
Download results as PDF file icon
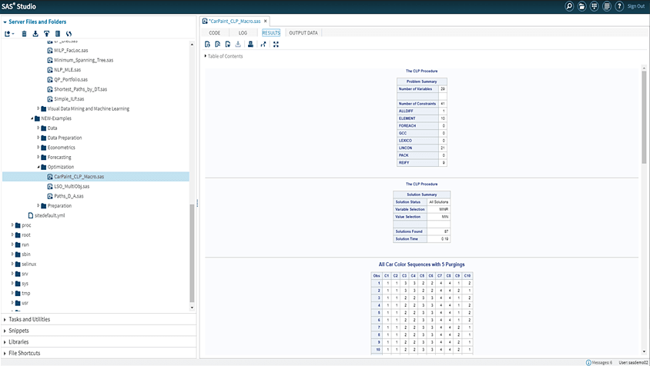218,45
